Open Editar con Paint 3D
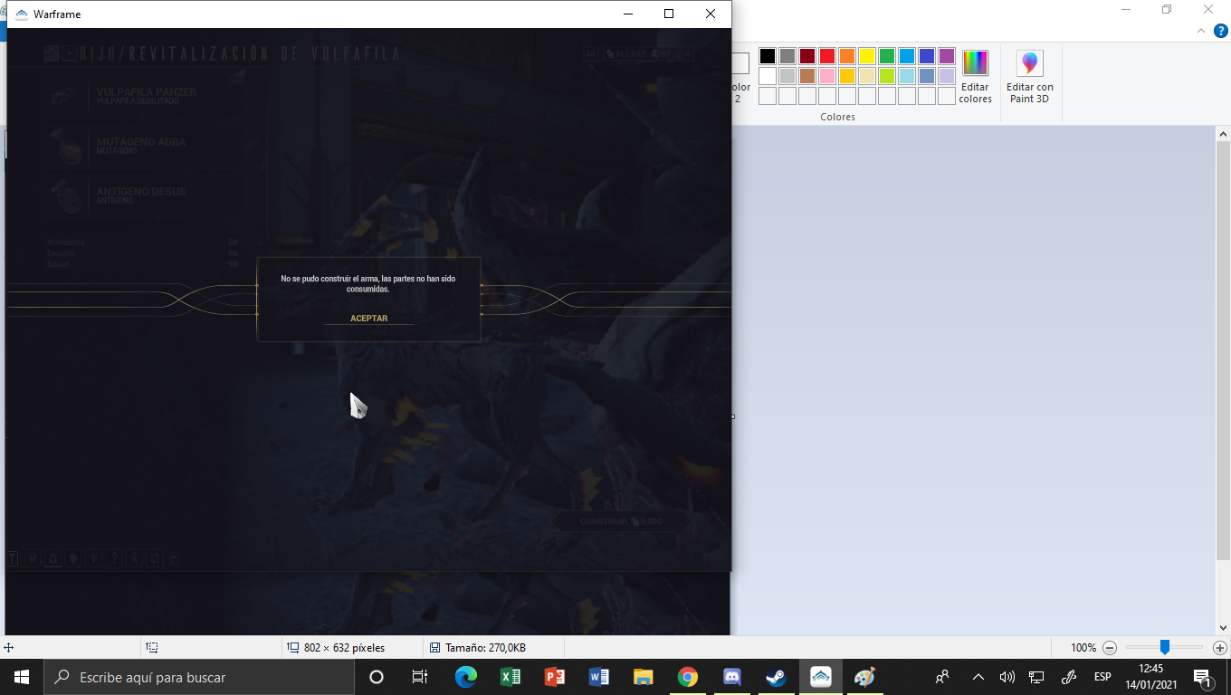The height and width of the screenshot is (695, 1231). (1030, 78)
